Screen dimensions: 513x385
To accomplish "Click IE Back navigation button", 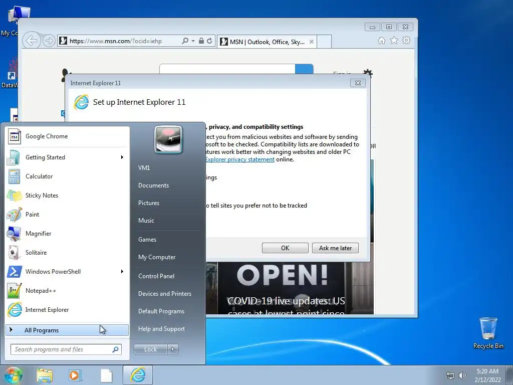I will (x=32, y=41).
